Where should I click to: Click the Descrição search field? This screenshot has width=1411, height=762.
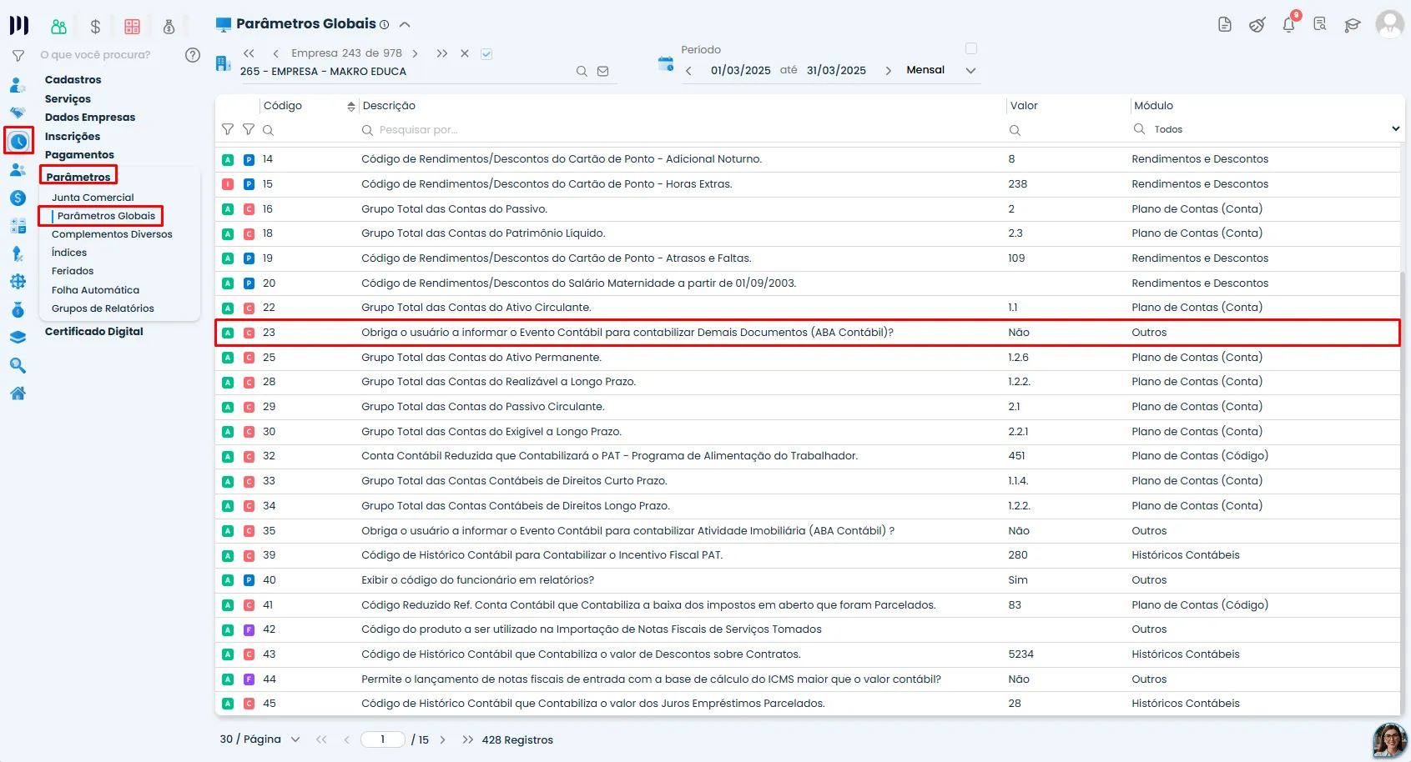pyautogui.click(x=684, y=130)
